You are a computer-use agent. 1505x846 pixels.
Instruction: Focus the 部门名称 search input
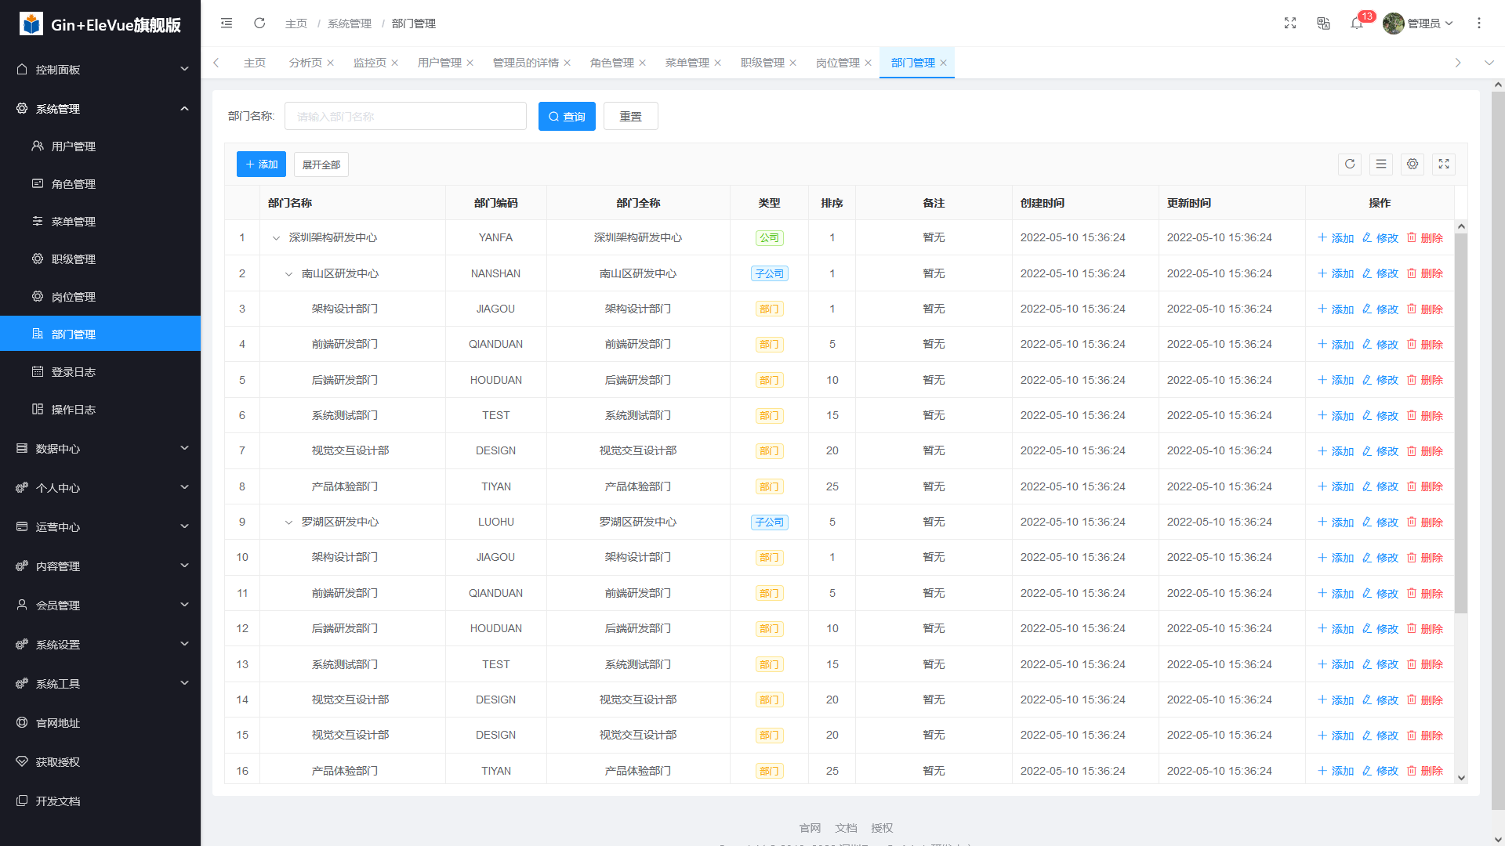click(x=405, y=117)
